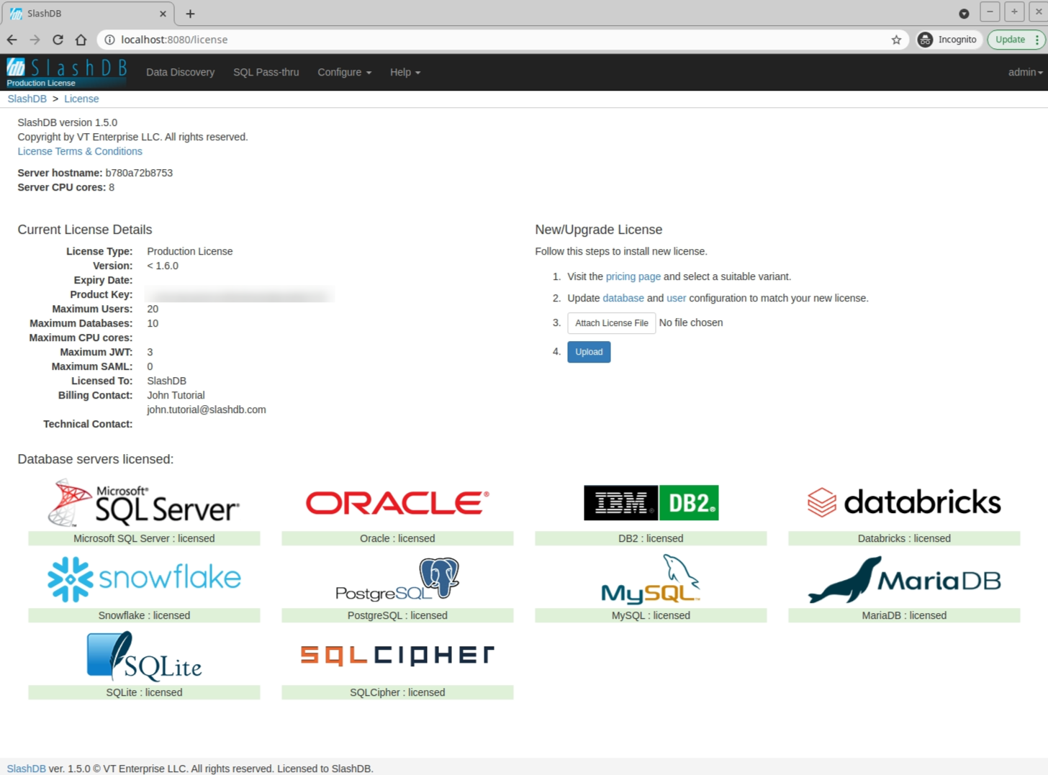Click the browser forward arrow

(x=35, y=40)
